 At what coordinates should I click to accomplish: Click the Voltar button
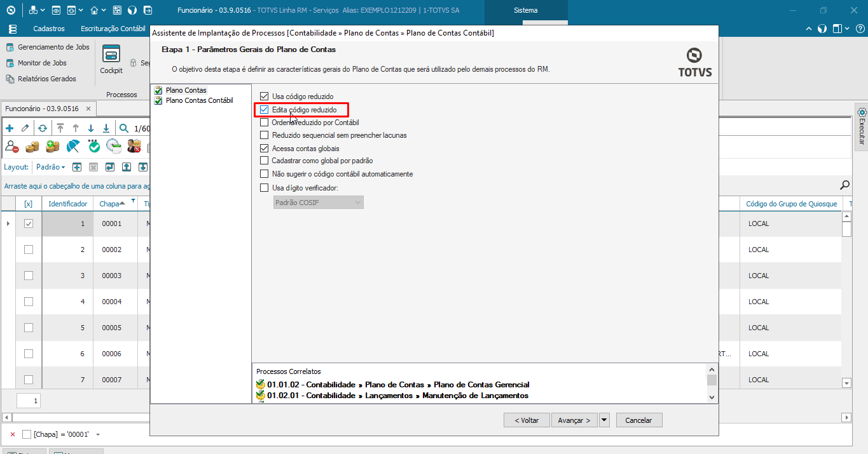pos(527,420)
